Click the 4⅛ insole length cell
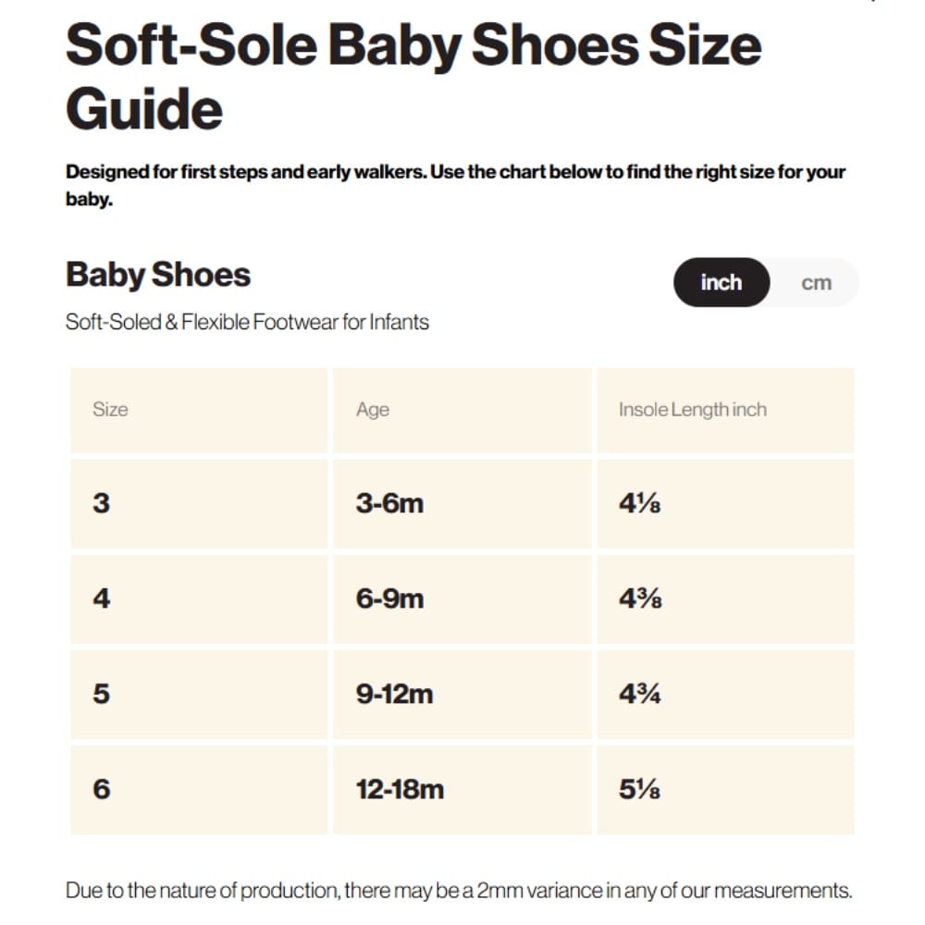 725,504
